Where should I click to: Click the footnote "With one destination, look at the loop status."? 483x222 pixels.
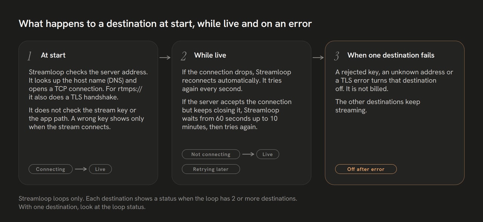82,207
